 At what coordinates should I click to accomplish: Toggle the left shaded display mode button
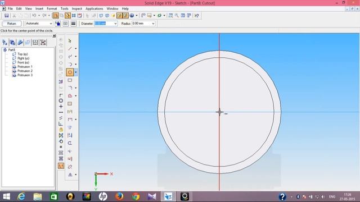pos(119,16)
